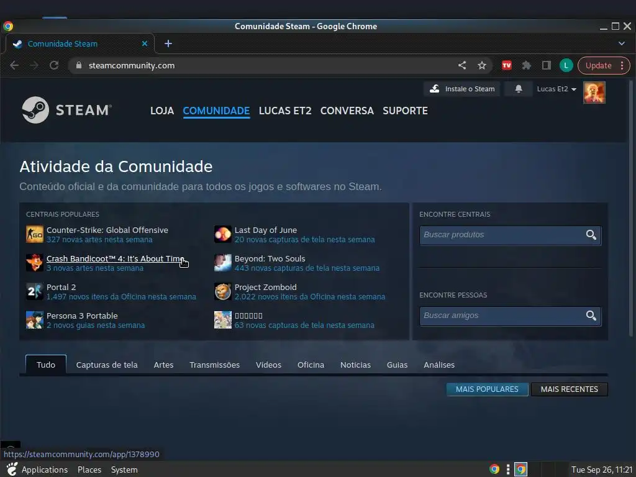Switch to the Capturas de tela tab

click(x=107, y=365)
